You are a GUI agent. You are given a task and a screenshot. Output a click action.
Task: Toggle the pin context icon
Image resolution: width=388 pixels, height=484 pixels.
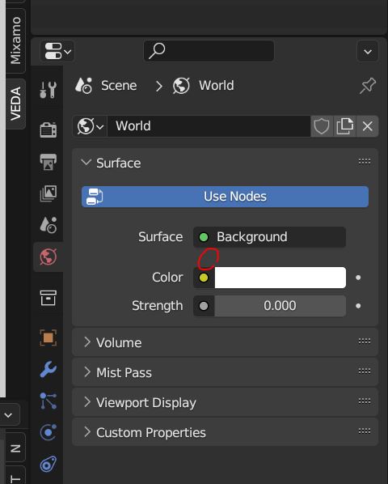(367, 86)
